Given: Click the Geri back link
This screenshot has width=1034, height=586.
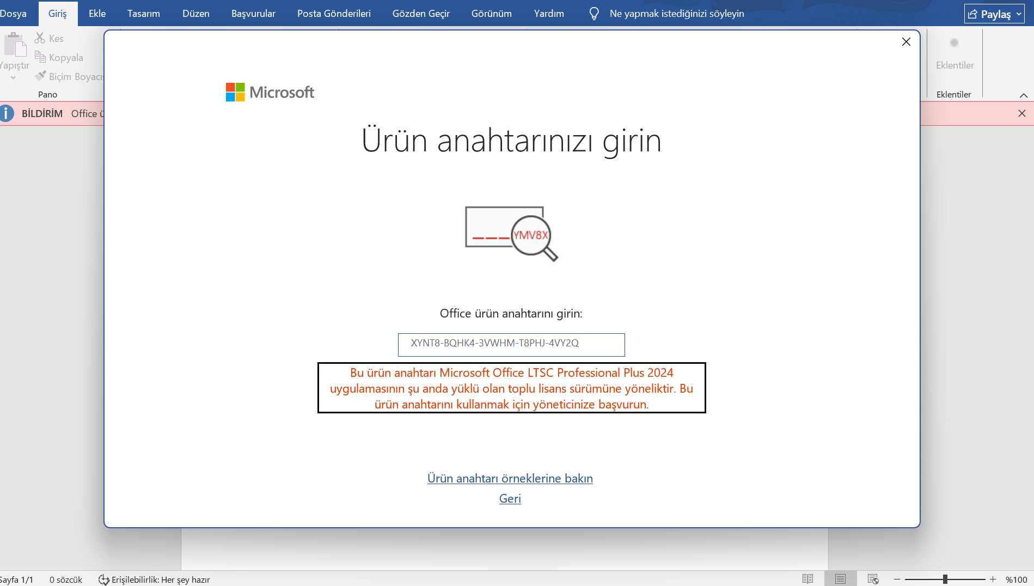Looking at the screenshot, I should tap(510, 498).
